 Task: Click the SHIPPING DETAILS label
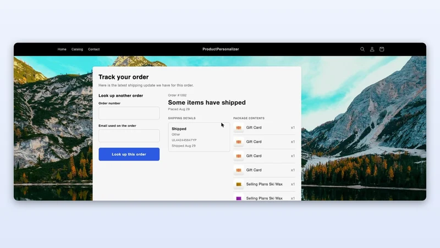[x=182, y=118]
